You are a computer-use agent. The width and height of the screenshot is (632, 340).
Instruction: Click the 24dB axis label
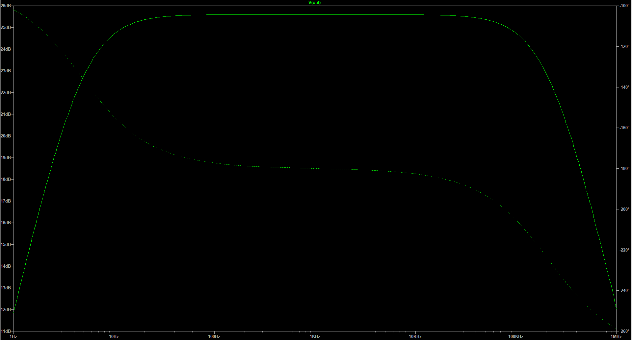point(6,49)
